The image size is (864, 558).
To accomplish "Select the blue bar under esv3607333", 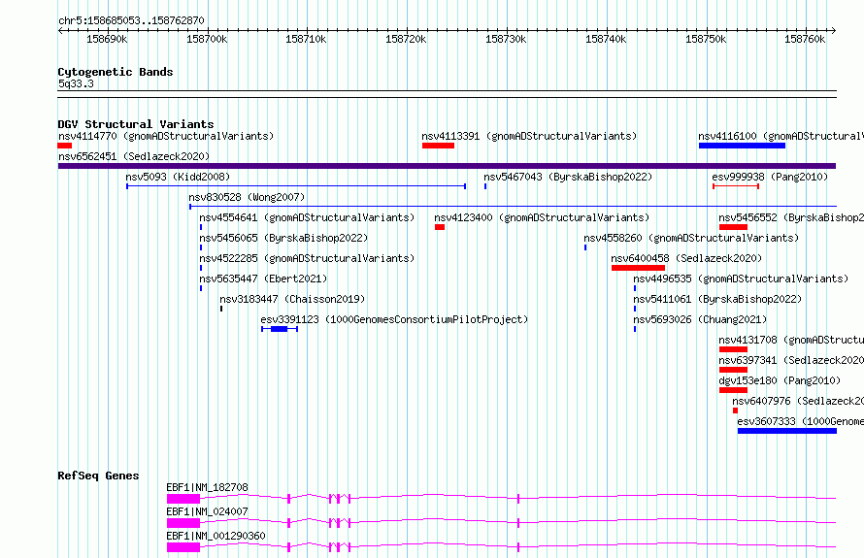I will point(787,431).
